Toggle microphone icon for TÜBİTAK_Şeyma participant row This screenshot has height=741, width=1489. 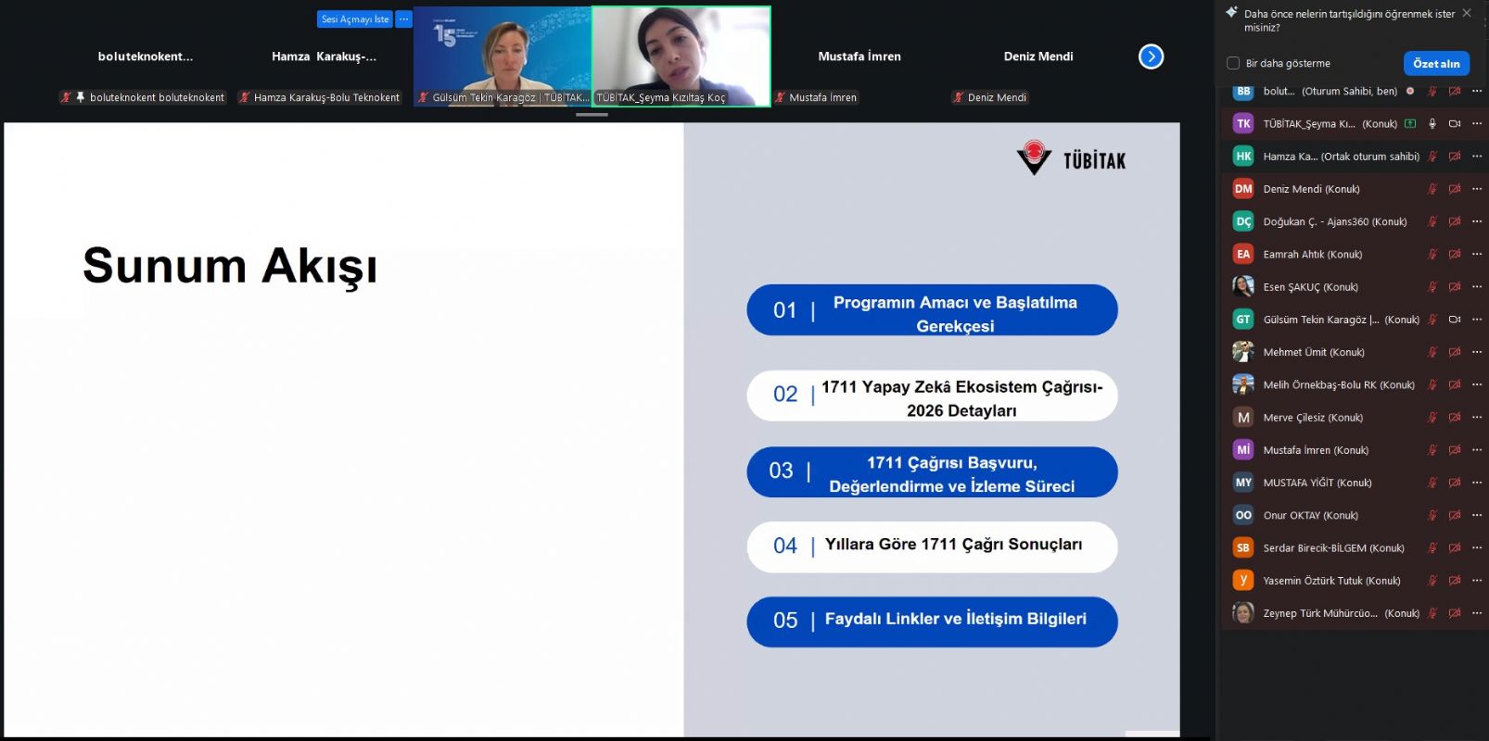pyautogui.click(x=1432, y=123)
